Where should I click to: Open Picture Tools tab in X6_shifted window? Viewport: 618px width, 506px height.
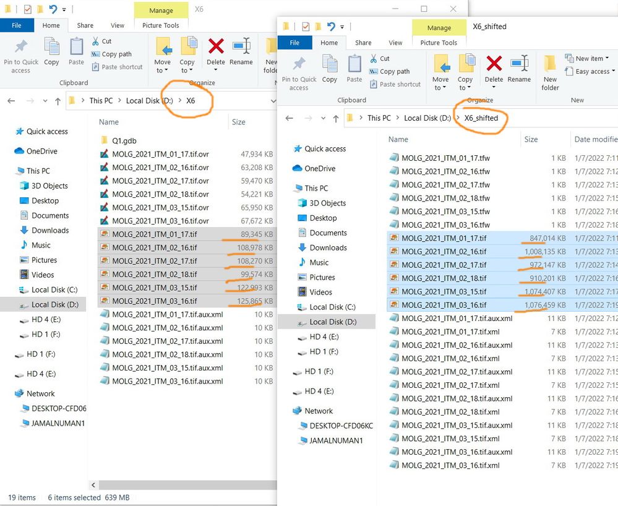click(439, 43)
